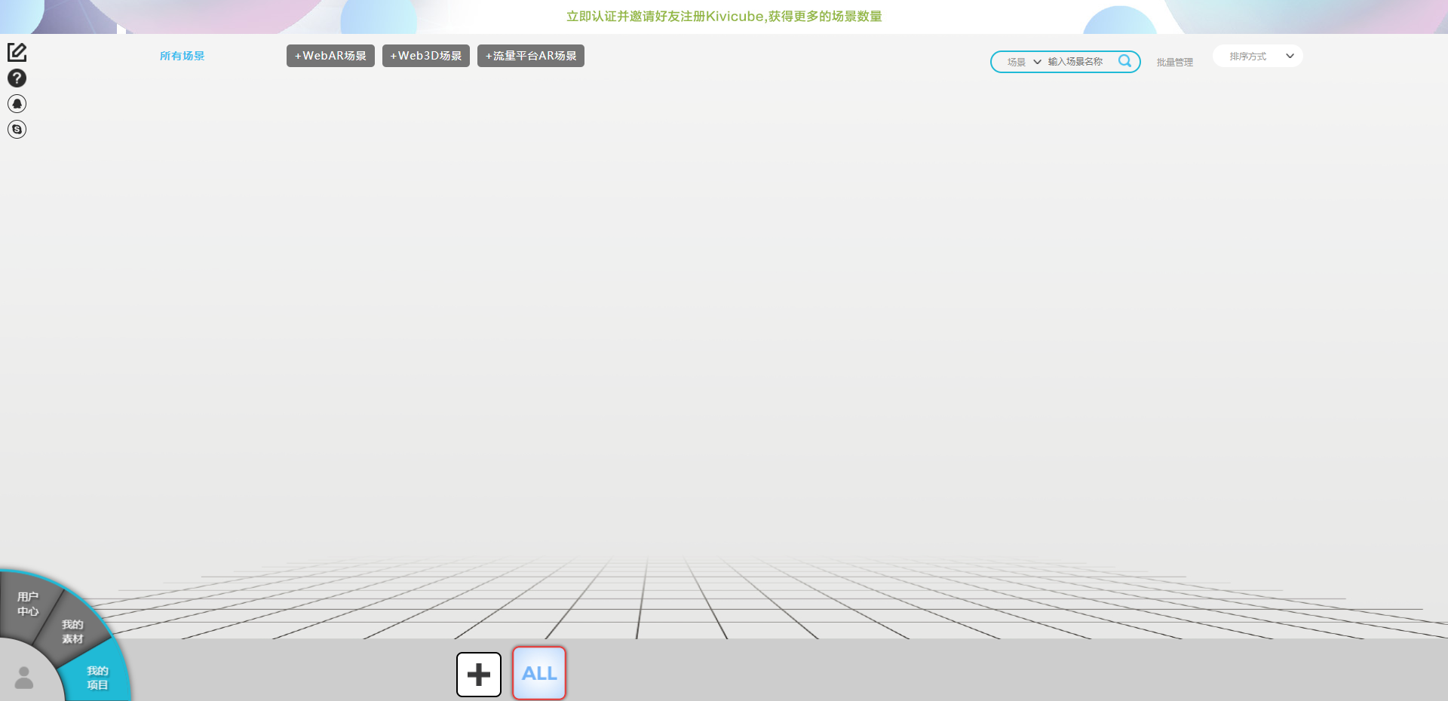Open the help question mark icon
Viewport: 1448px width, 701px height.
coord(17,78)
